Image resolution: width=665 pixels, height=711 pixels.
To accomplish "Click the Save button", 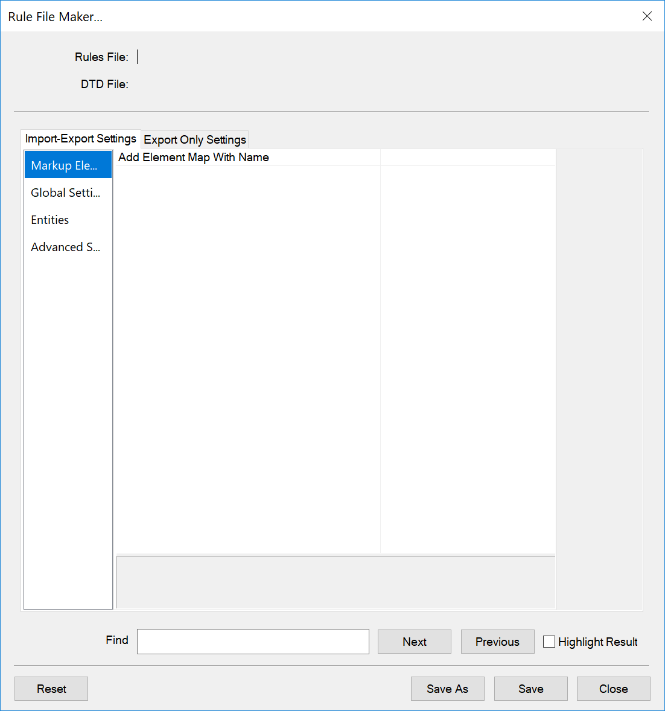I will [530, 688].
